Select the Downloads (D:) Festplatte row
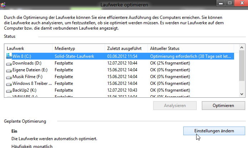 pyautogui.click(x=119, y=63)
